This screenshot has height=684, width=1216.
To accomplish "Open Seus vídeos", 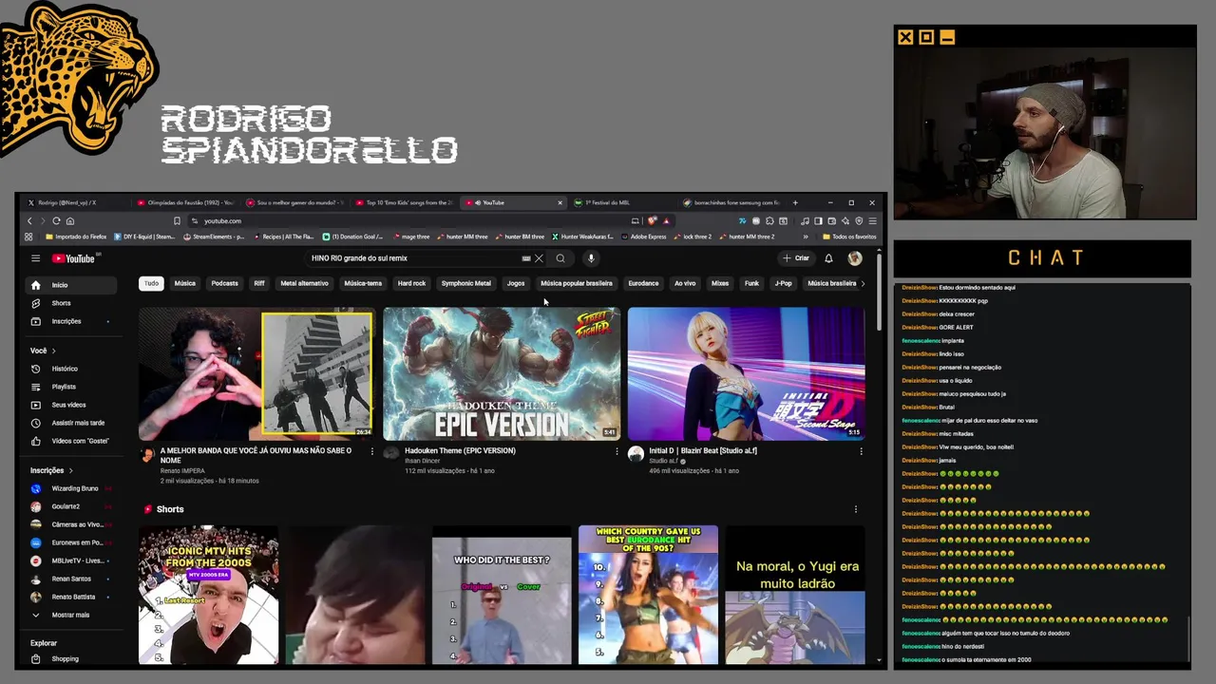I will click(69, 405).
